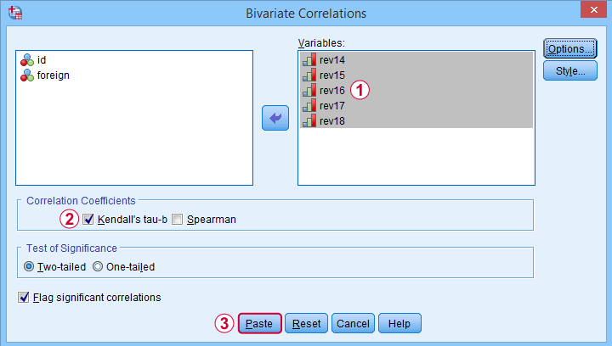The height and width of the screenshot is (346, 612).
Task: Open Help for this dialog
Action: (399, 323)
